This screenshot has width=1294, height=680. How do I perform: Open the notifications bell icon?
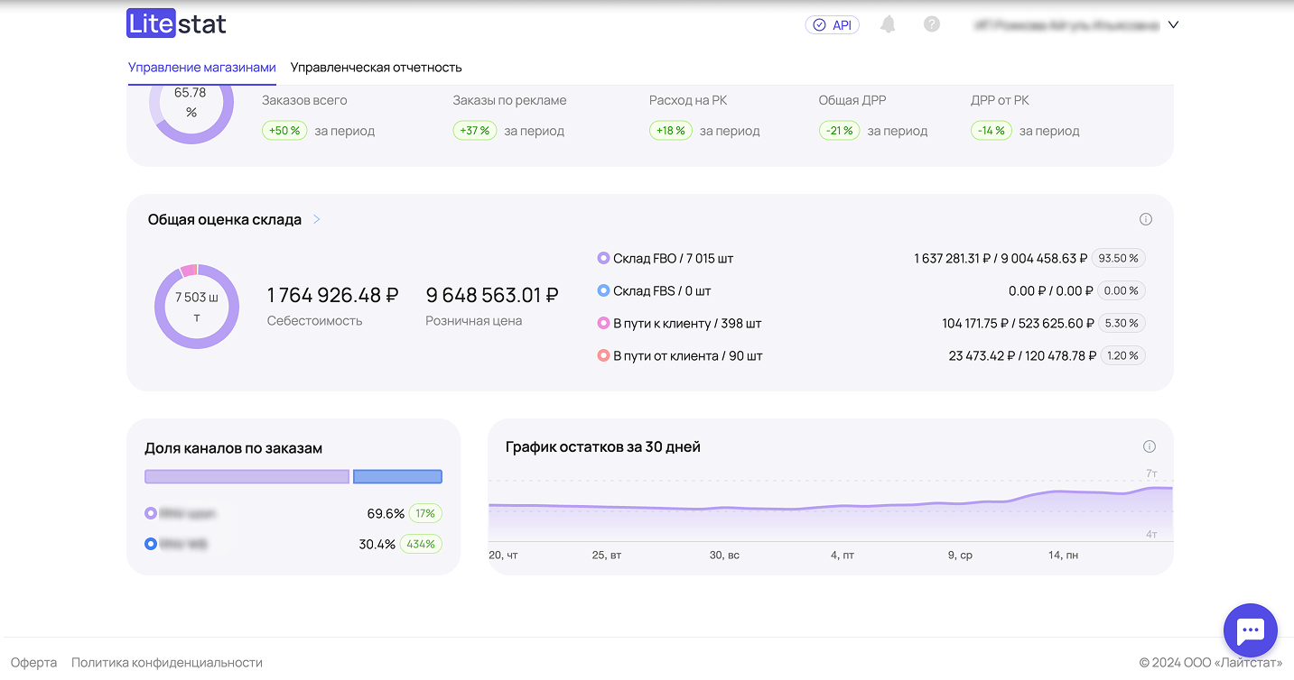[x=888, y=24]
